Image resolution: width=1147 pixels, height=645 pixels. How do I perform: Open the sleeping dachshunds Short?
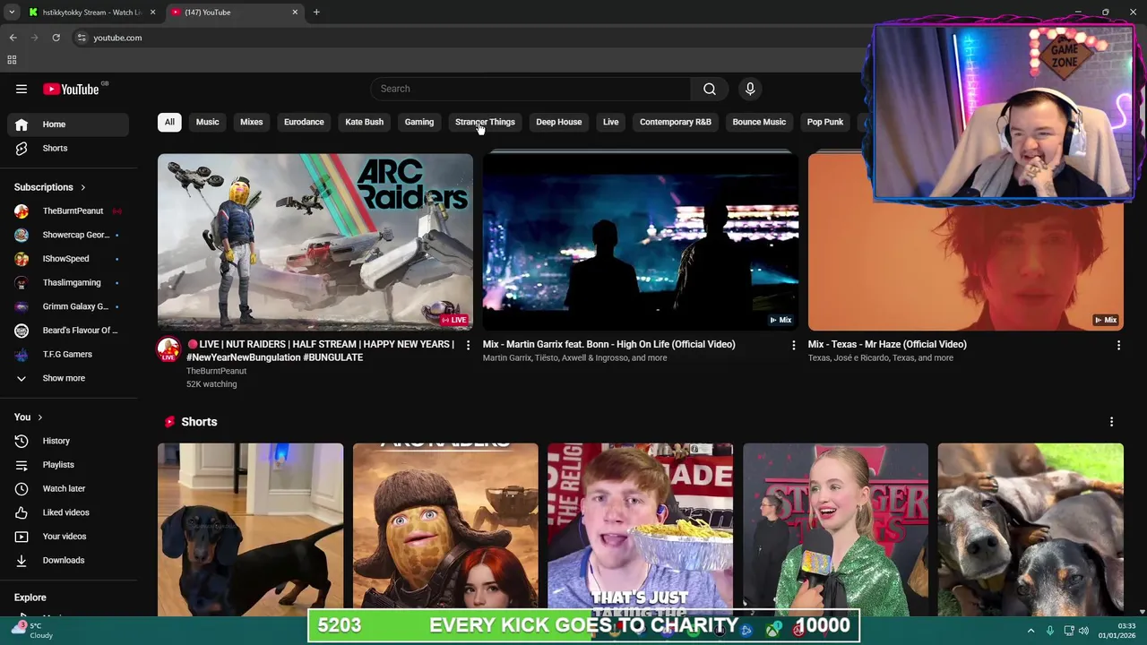[x=1031, y=529]
